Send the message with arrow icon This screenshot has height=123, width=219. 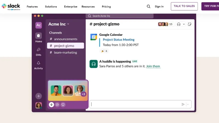pos(183,104)
